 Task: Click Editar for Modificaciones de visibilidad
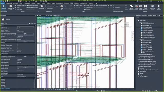click(x=25, y=33)
